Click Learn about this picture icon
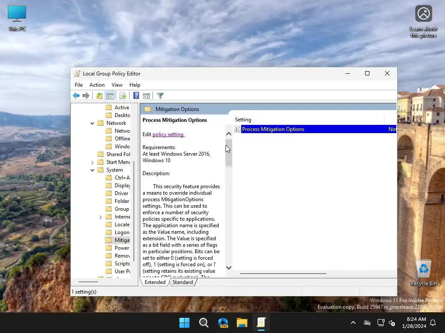This screenshot has width=445, height=333. tap(423, 22)
